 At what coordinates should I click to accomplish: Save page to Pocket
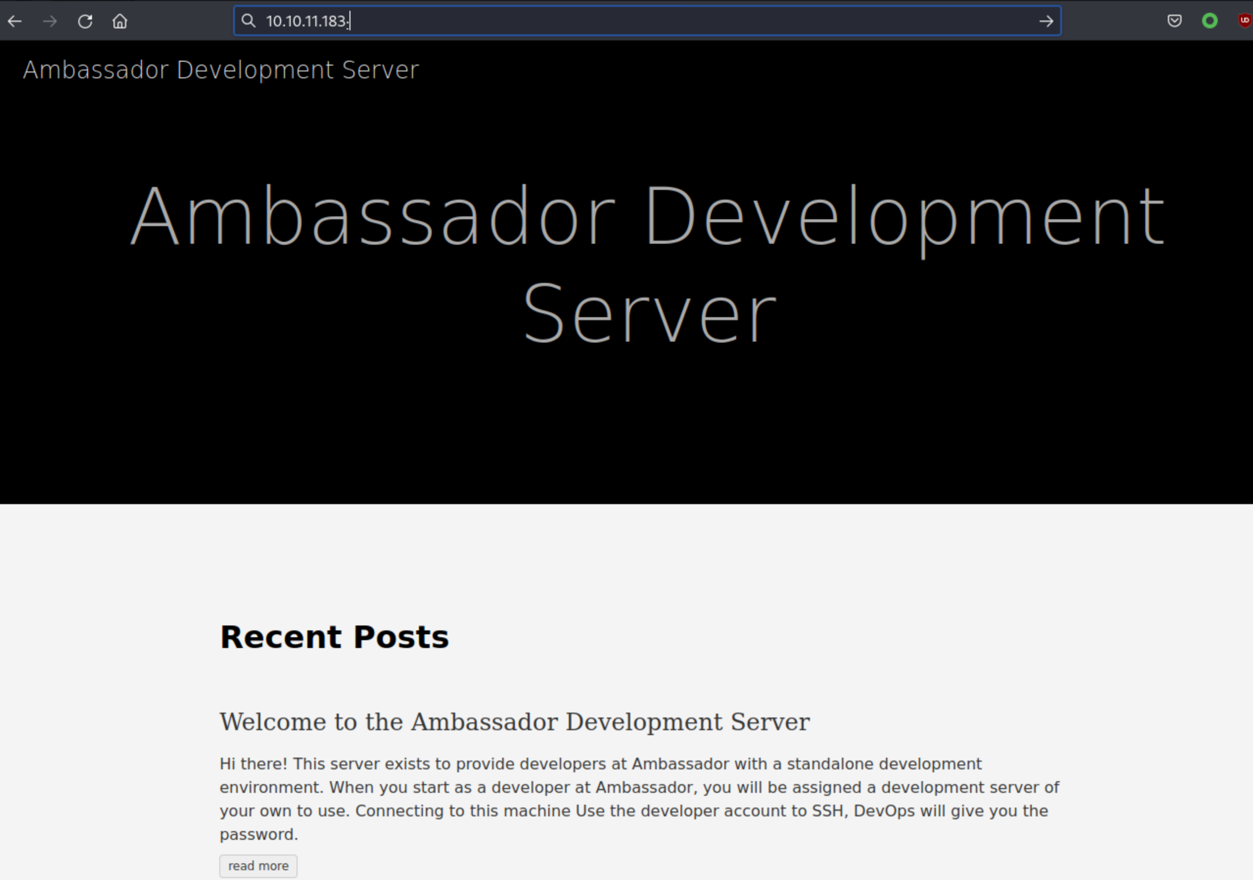coord(1174,21)
